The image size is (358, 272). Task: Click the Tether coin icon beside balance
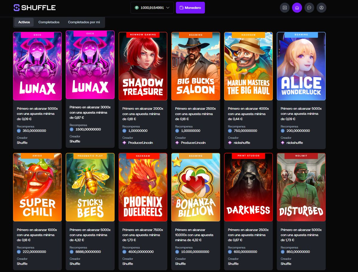(137, 7)
